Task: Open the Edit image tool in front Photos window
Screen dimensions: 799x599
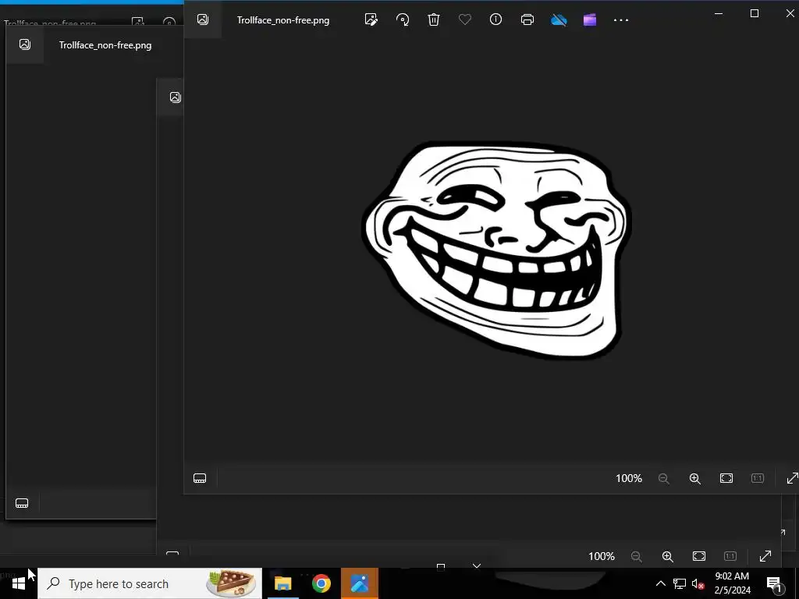Action: pyautogui.click(x=371, y=19)
